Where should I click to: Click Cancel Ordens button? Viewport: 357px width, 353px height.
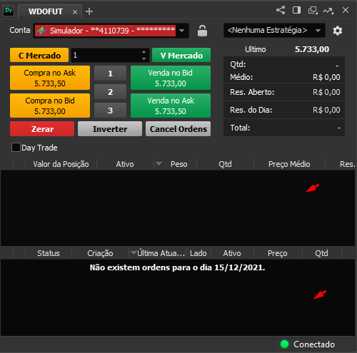pos(178,129)
